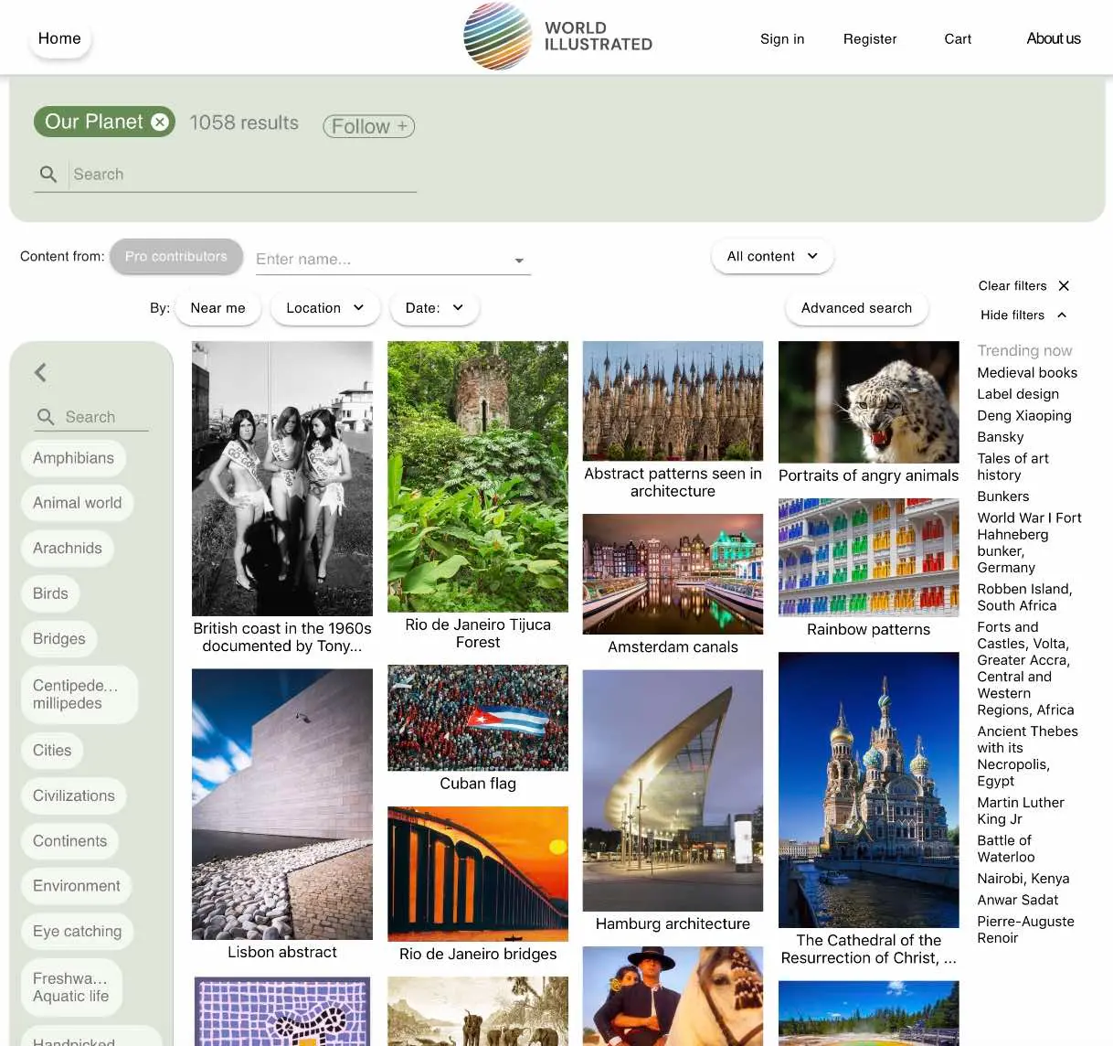
Task: Go to the Home page
Action: click(x=59, y=38)
